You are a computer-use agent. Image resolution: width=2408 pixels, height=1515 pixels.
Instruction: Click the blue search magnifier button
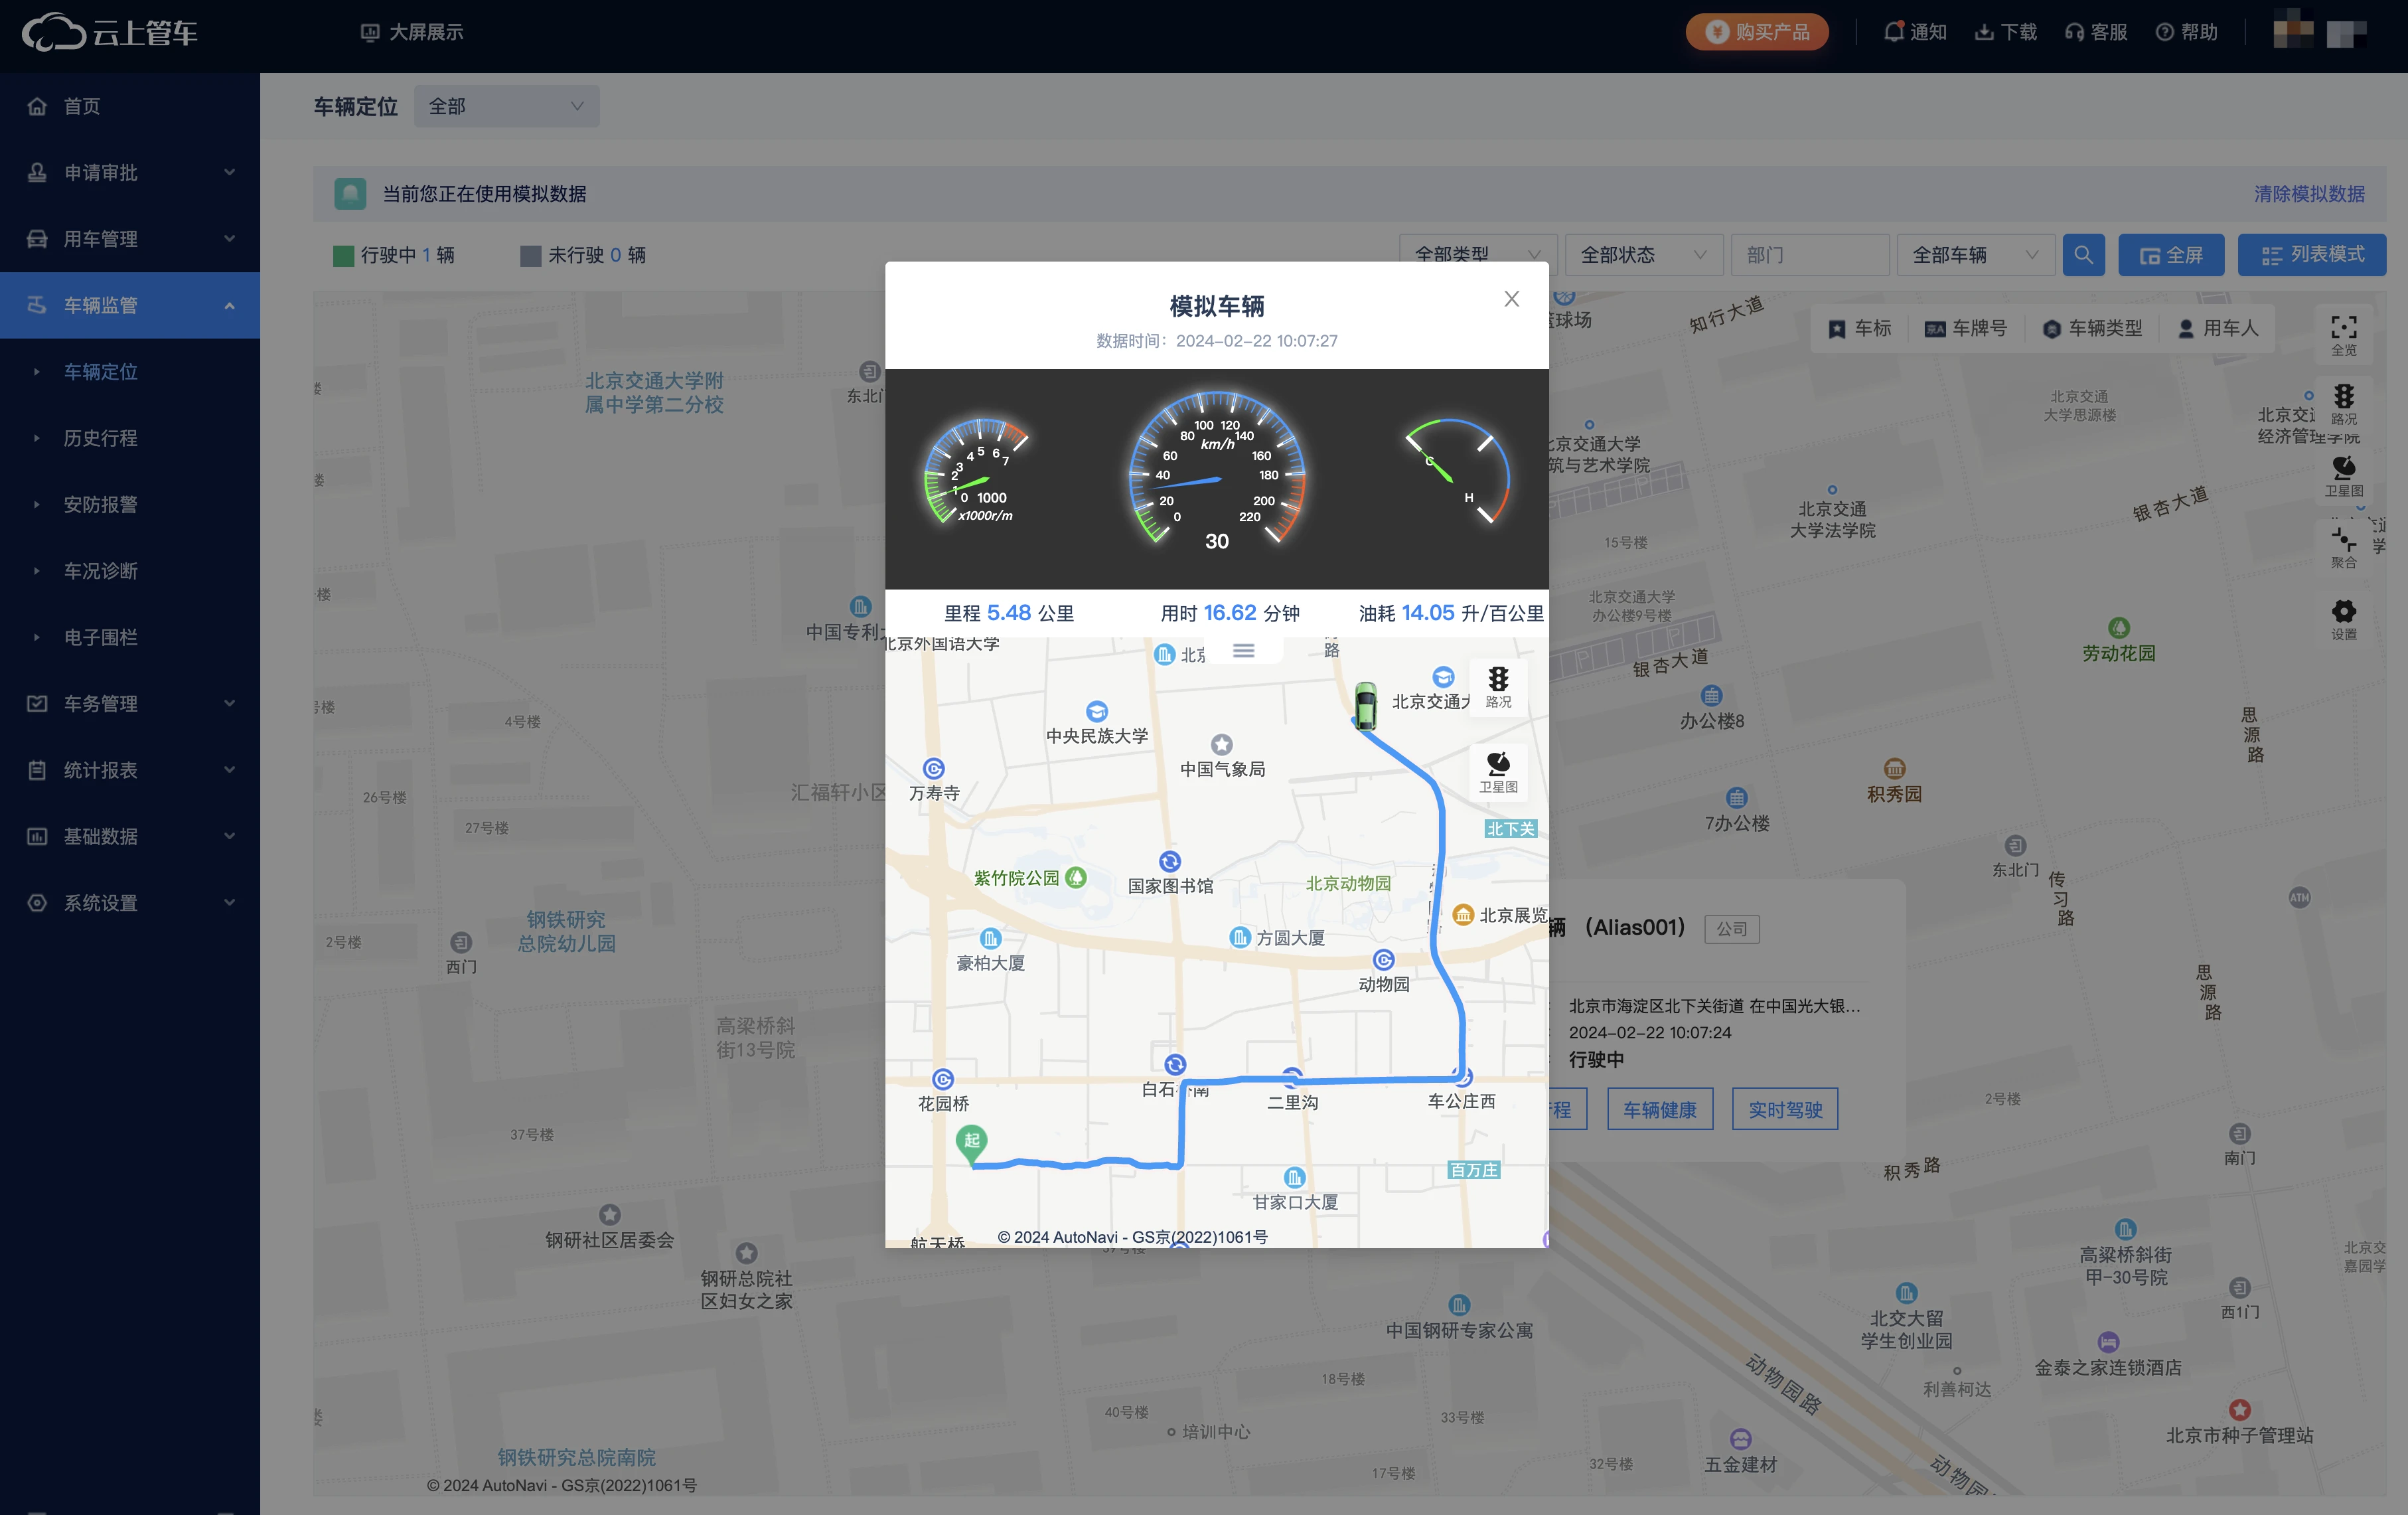point(2083,255)
